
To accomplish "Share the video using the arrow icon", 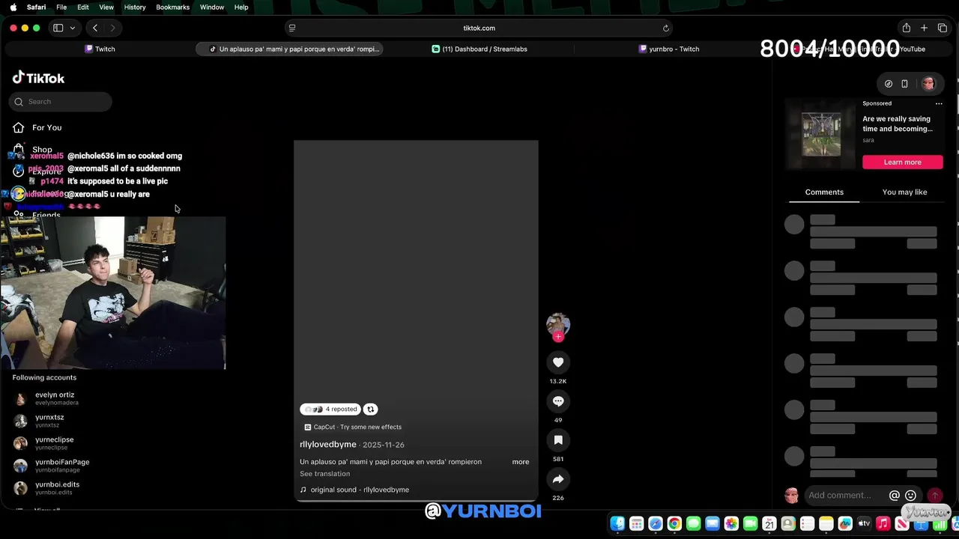I will click(x=558, y=479).
